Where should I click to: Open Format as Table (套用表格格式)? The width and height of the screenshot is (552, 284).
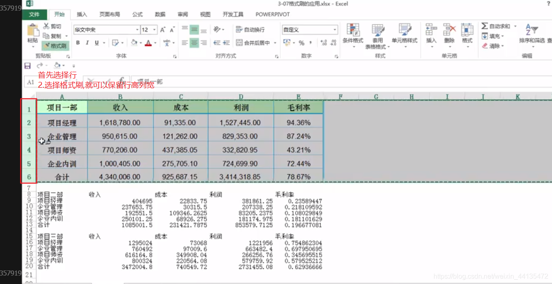378,36
